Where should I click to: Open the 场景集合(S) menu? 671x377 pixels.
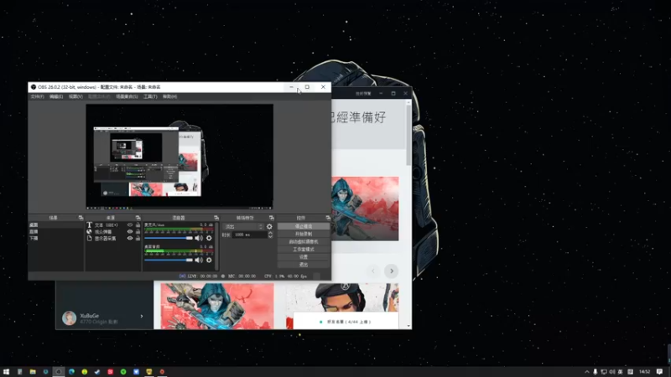pos(127,96)
